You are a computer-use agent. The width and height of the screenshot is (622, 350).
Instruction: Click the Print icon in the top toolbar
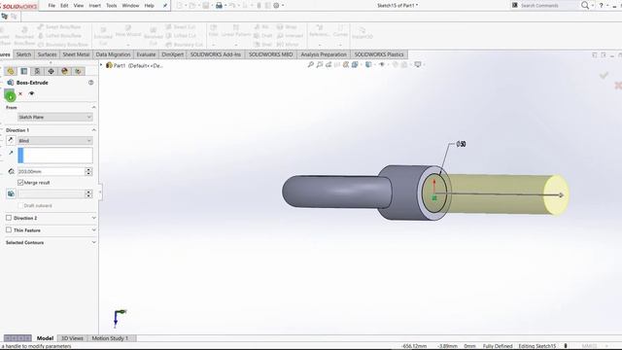pyautogui.click(x=219, y=6)
